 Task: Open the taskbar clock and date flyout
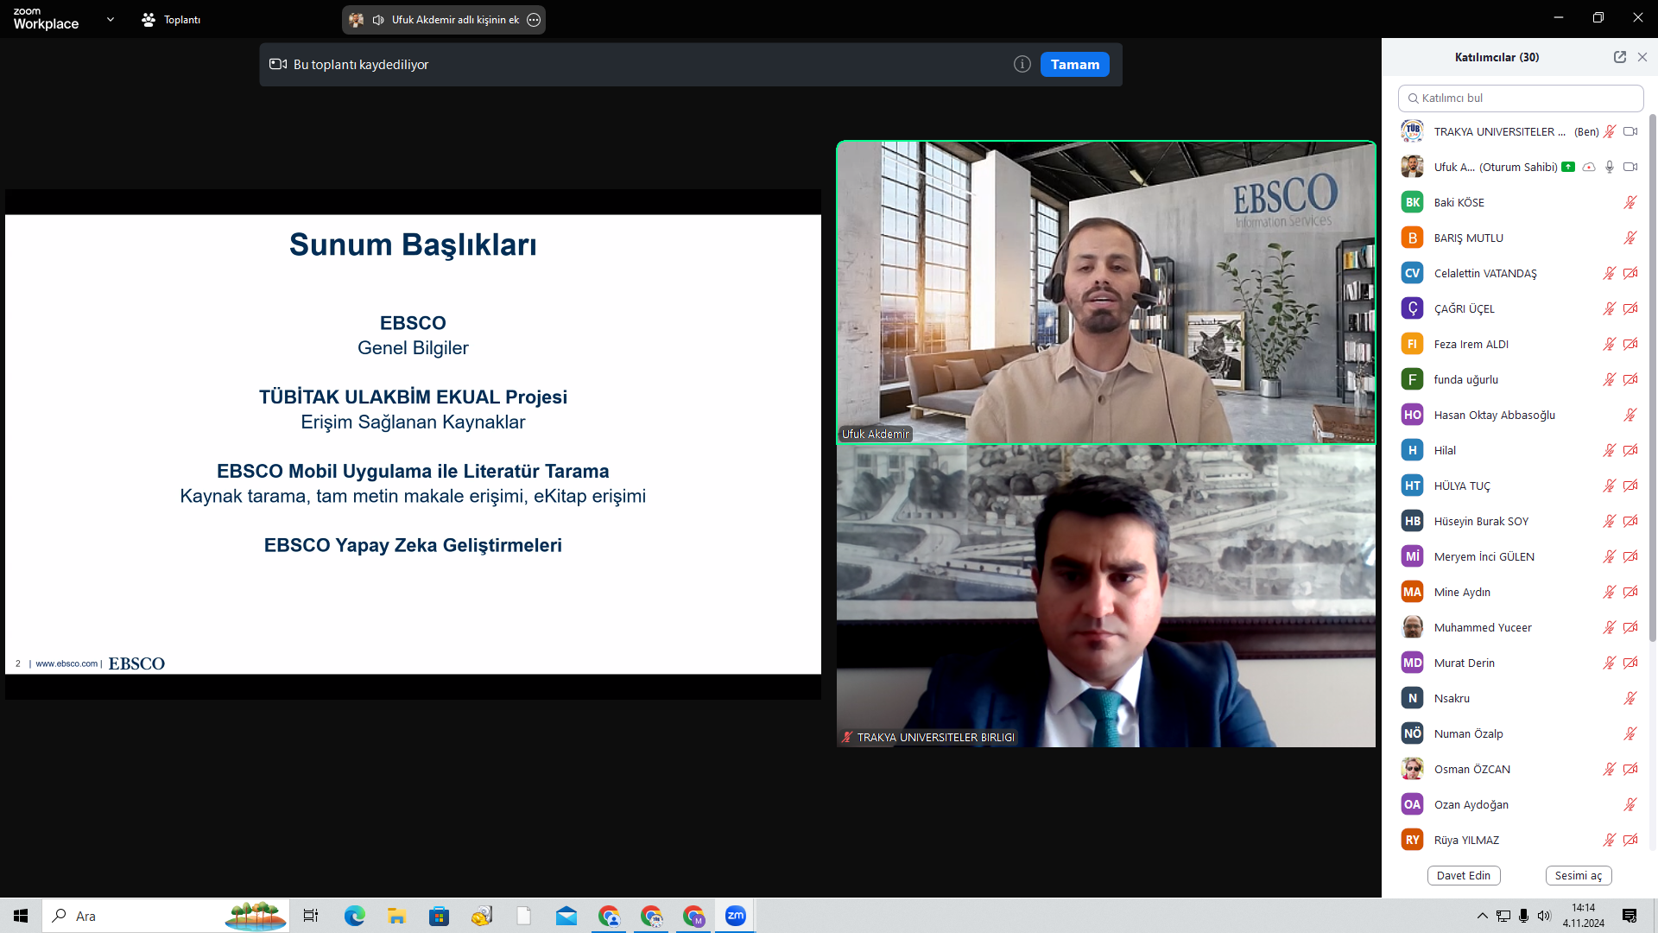point(1583,916)
